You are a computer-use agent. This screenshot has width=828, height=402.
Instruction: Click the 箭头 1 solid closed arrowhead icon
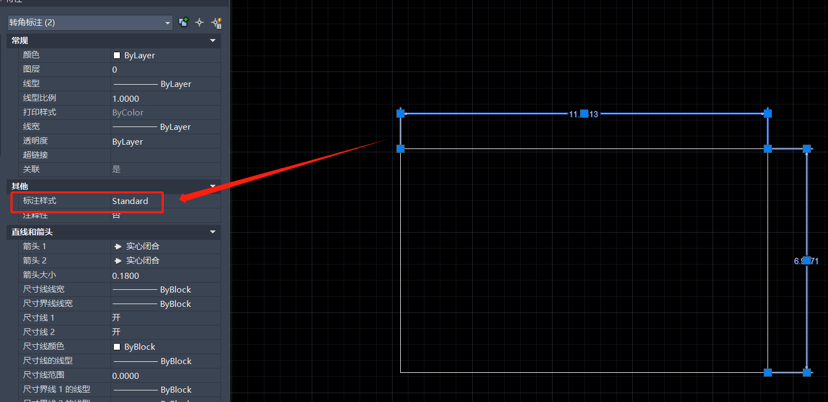(118, 246)
